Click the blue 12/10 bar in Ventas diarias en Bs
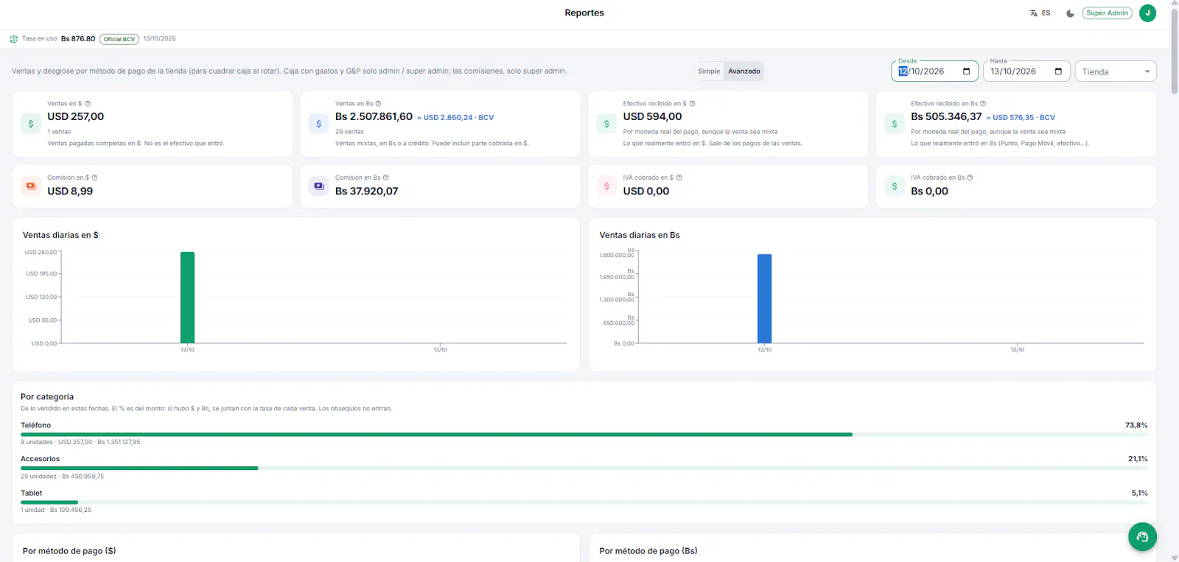The image size is (1179, 562). [x=764, y=298]
